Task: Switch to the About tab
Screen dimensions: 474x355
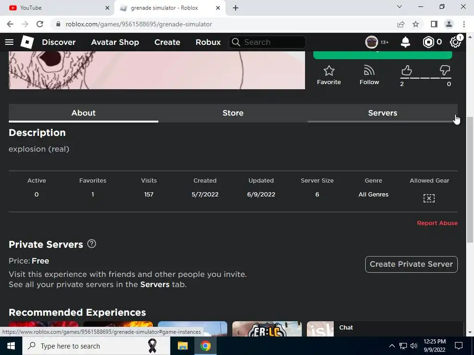Action: point(83,113)
